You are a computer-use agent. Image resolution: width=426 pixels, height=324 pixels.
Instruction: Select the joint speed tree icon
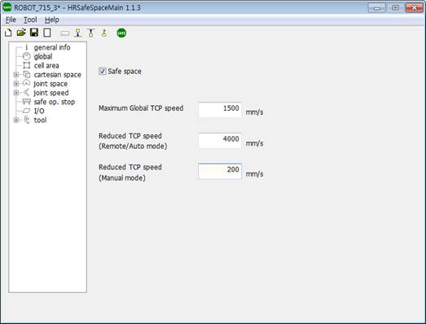pyautogui.click(x=26, y=93)
